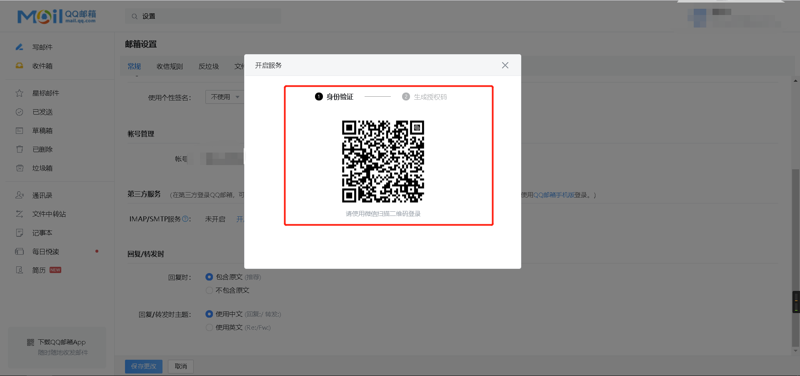Open 记事本 in the sidebar

[x=42, y=233]
